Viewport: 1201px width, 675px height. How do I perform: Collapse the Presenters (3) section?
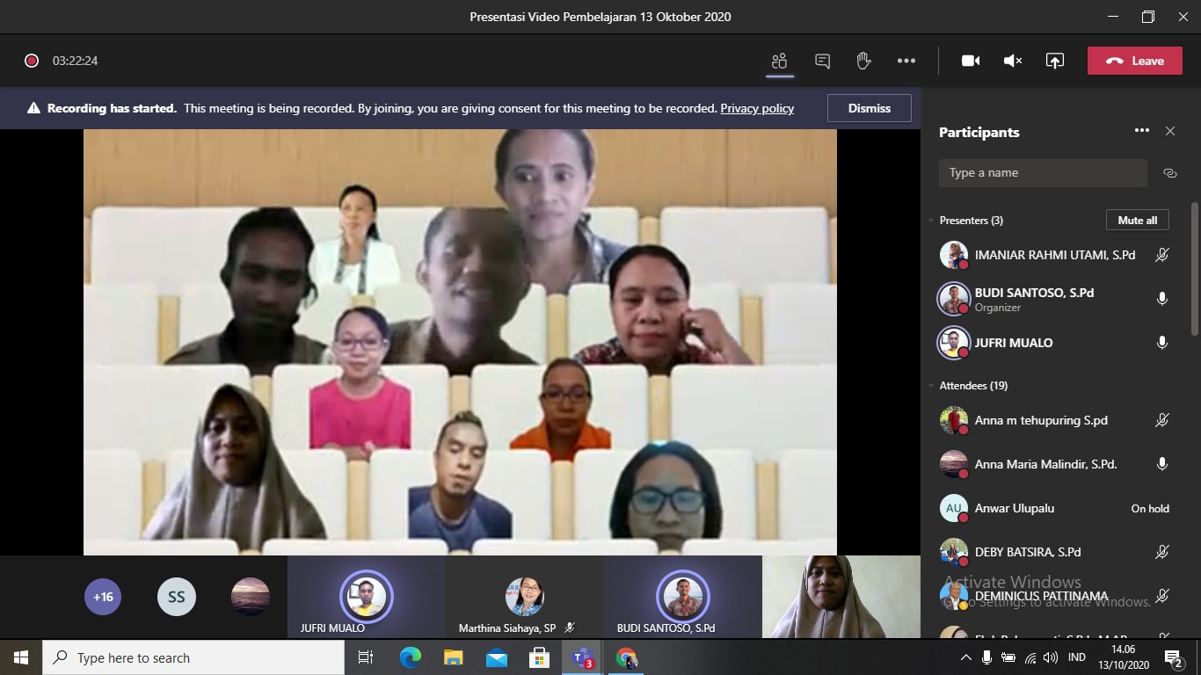933,221
